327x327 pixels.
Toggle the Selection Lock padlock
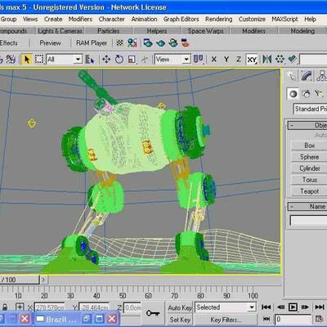tap(5, 307)
